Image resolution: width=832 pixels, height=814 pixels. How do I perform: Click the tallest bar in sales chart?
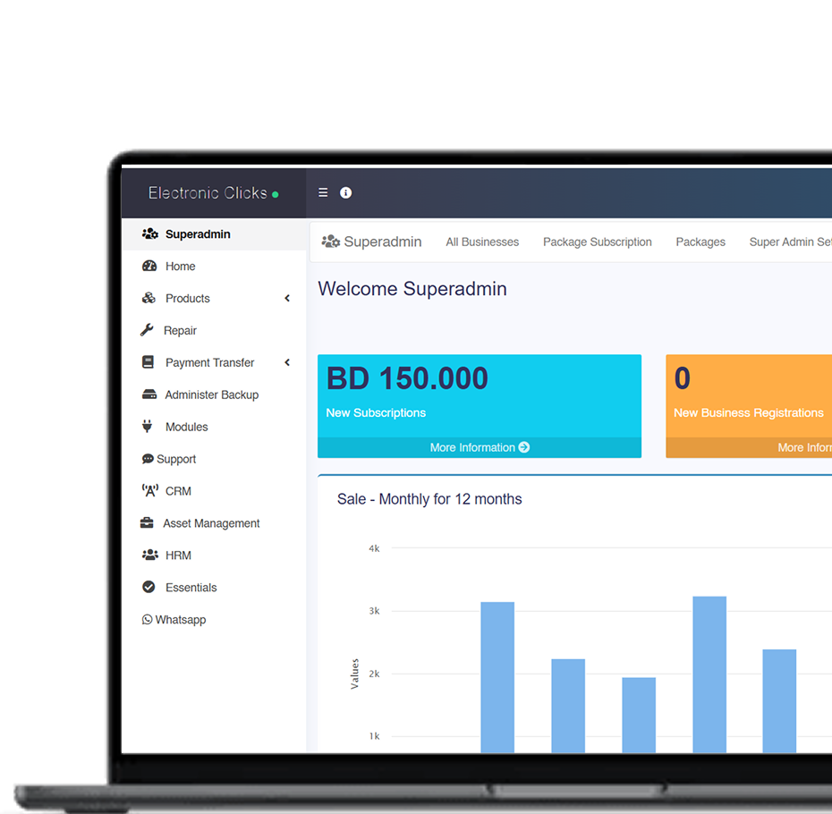(709, 674)
